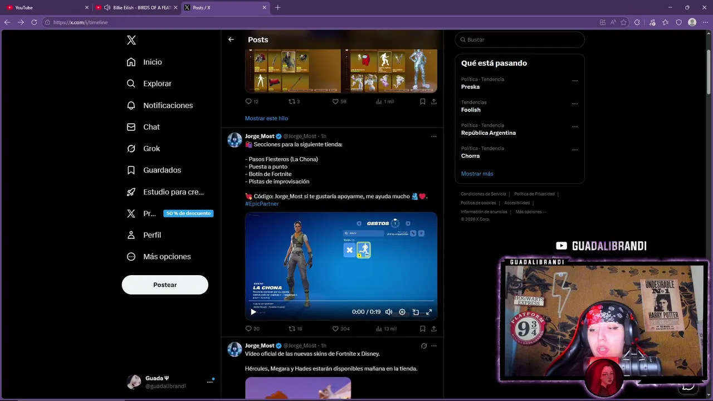Image resolution: width=713 pixels, height=401 pixels.
Task: Click Mostrar este hilo link
Action: pyautogui.click(x=266, y=118)
